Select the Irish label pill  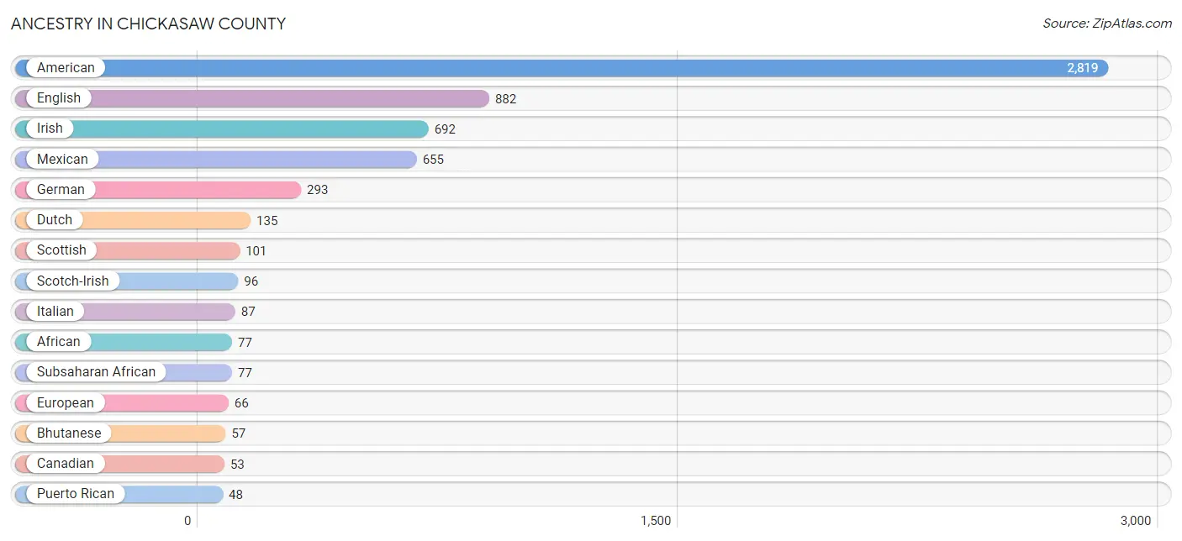tap(50, 129)
